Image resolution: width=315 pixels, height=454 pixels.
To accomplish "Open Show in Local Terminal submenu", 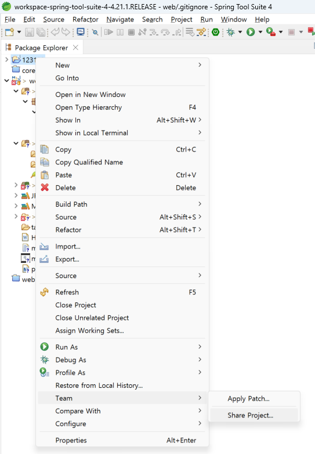I will pyautogui.click(x=122, y=132).
